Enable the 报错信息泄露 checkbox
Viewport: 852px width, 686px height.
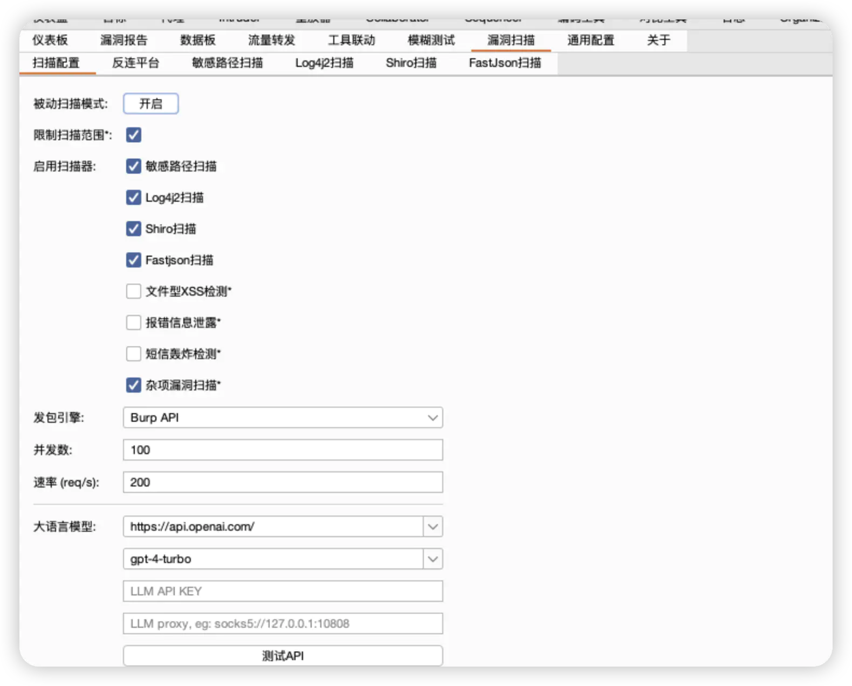(x=134, y=323)
